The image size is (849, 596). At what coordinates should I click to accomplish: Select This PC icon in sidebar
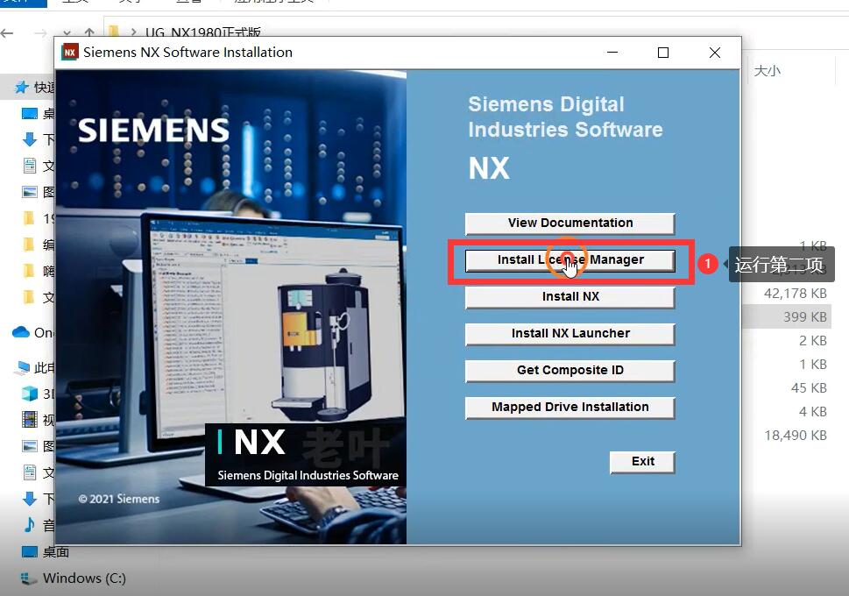point(24,368)
